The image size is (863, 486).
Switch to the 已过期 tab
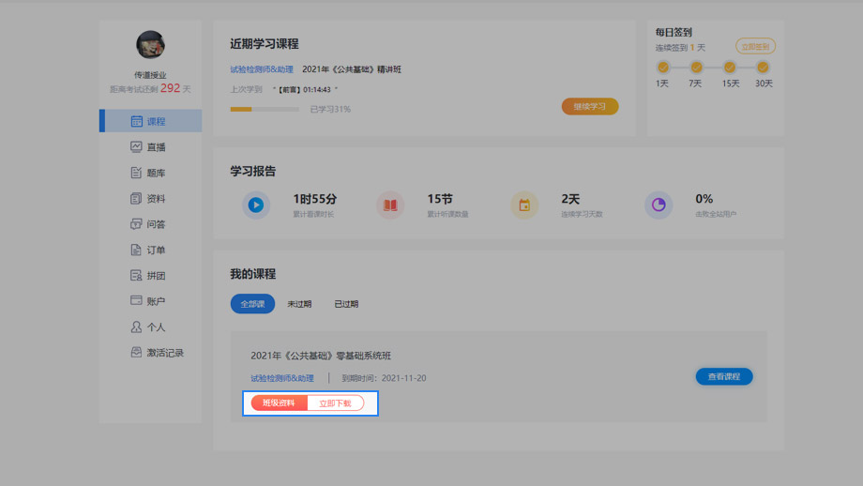click(346, 304)
